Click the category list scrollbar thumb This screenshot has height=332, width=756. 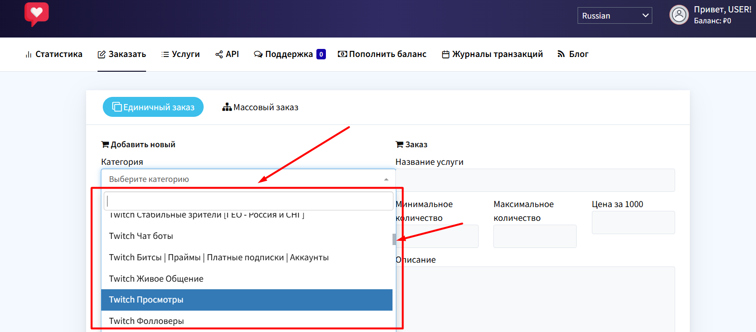point(394,239)
